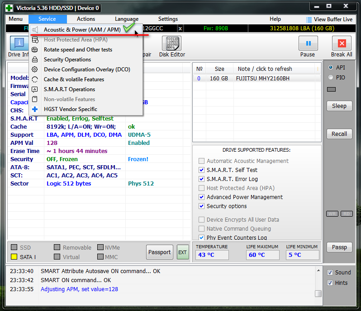This screenshot has height=311, width=361.
Task: Toggle S.M.A.R.T. Self Test checkbox
Action: coord(201,170)
